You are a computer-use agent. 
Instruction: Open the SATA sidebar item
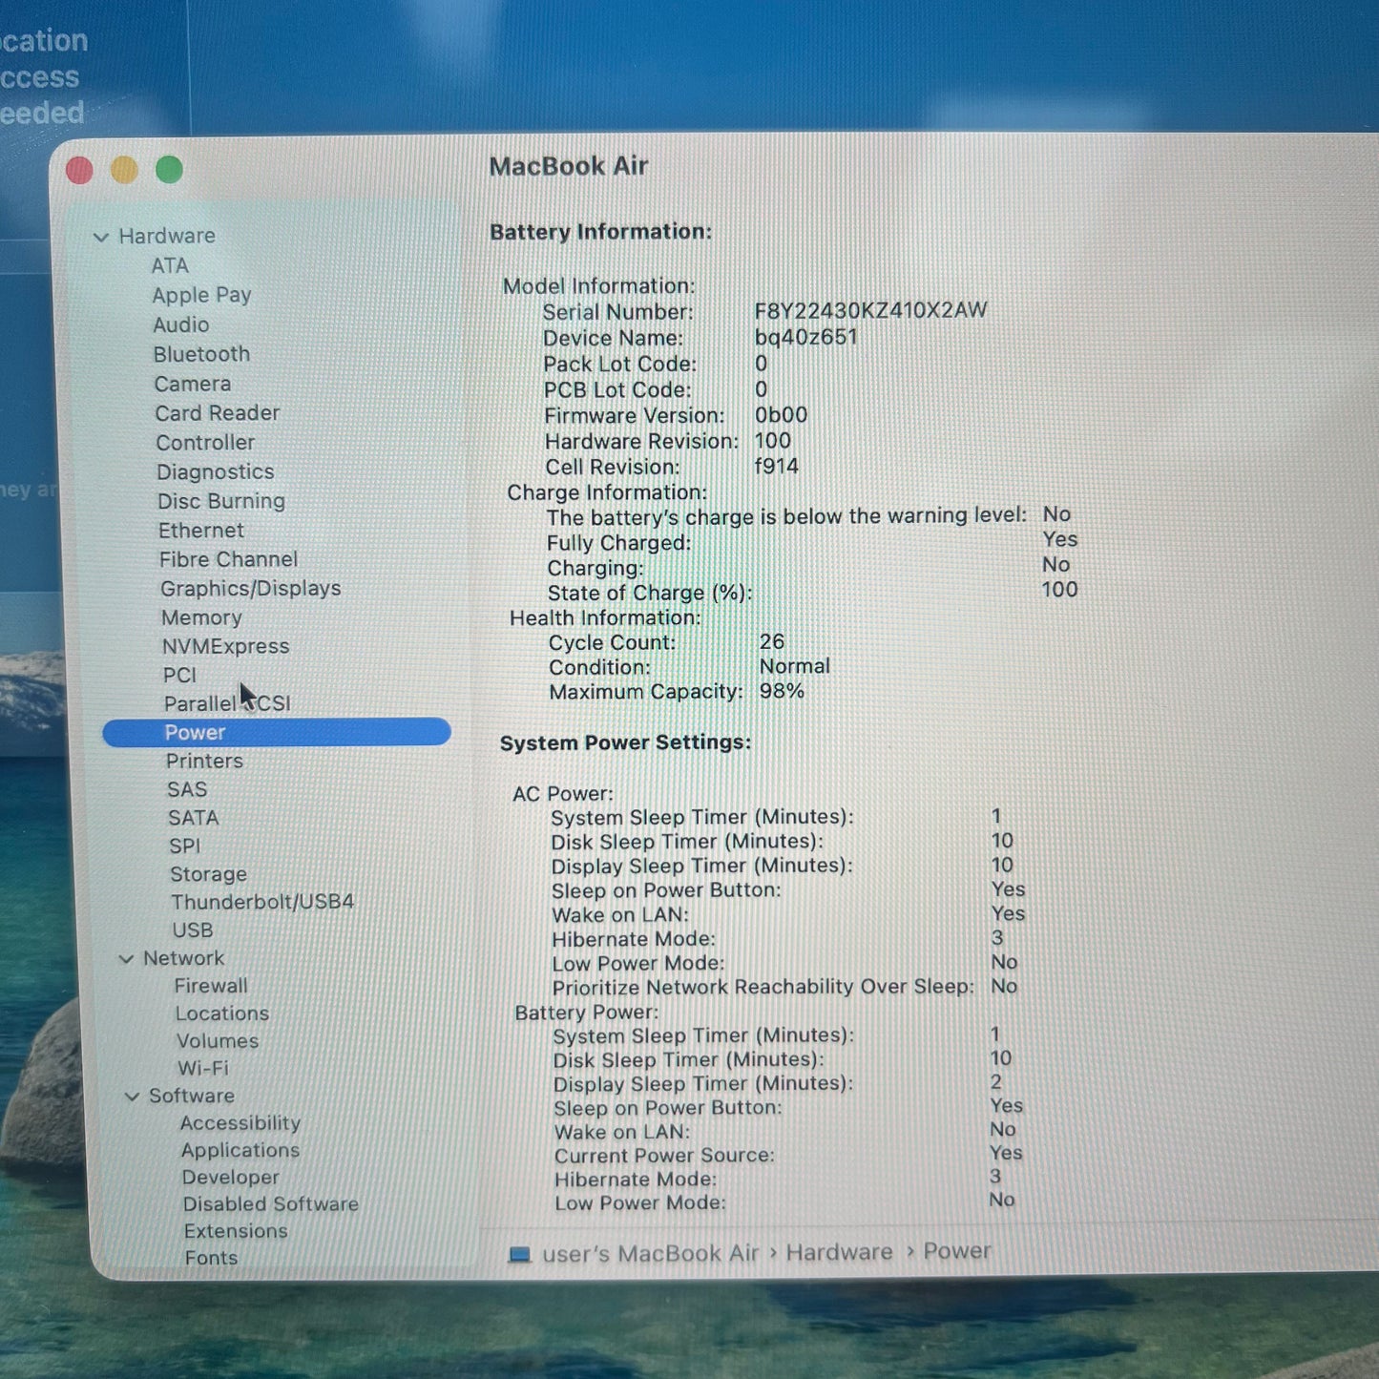pos(194,818)
